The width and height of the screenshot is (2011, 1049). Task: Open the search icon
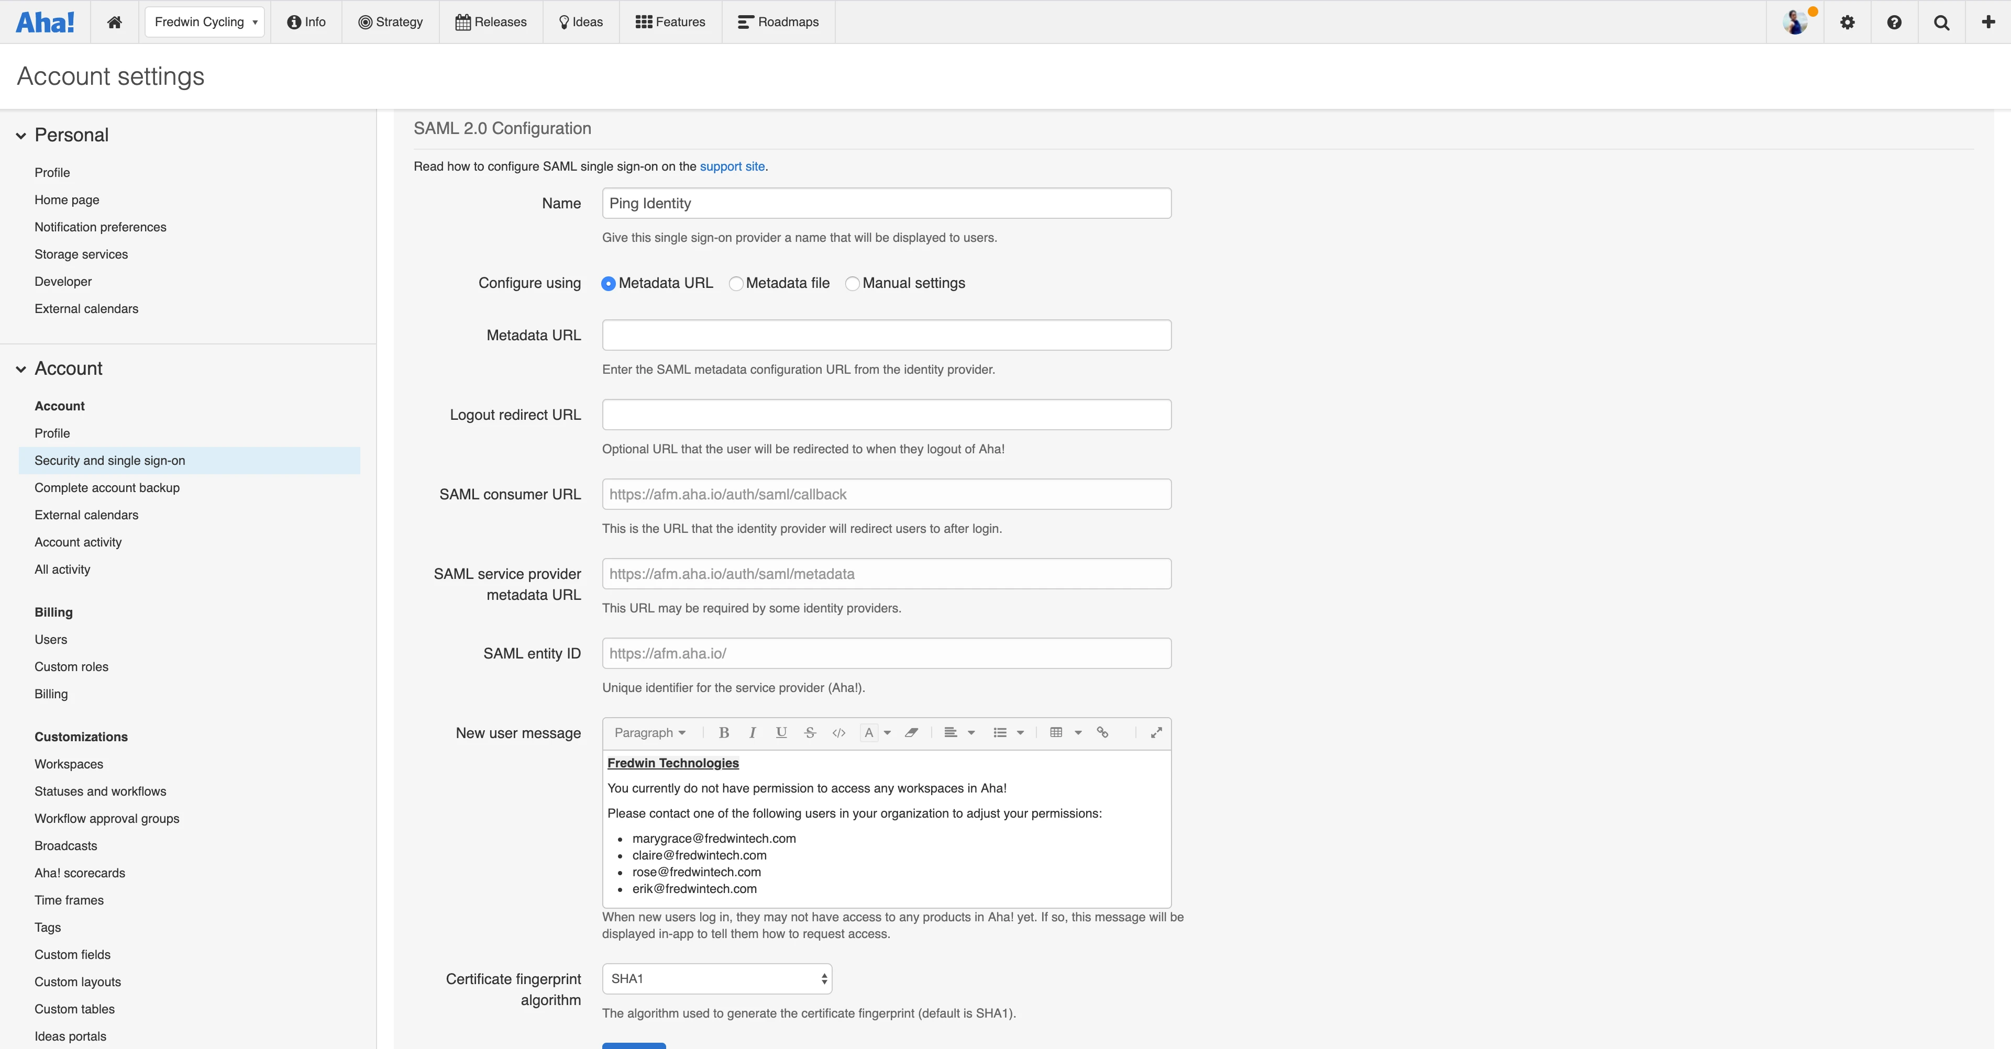point(1941,21)
